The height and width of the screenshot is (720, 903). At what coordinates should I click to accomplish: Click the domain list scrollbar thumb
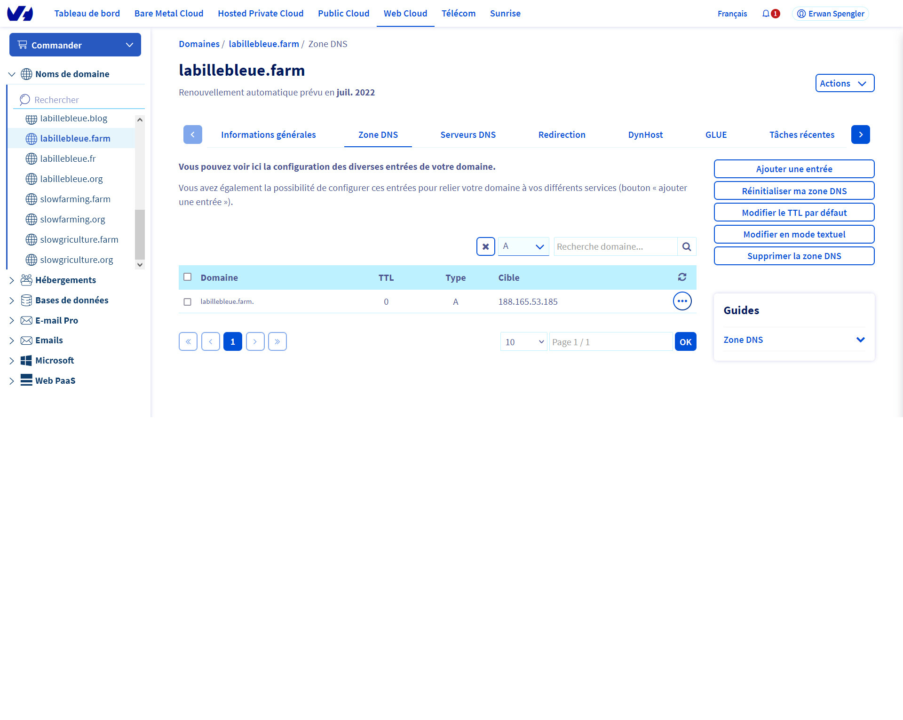(x=140, y=234)
